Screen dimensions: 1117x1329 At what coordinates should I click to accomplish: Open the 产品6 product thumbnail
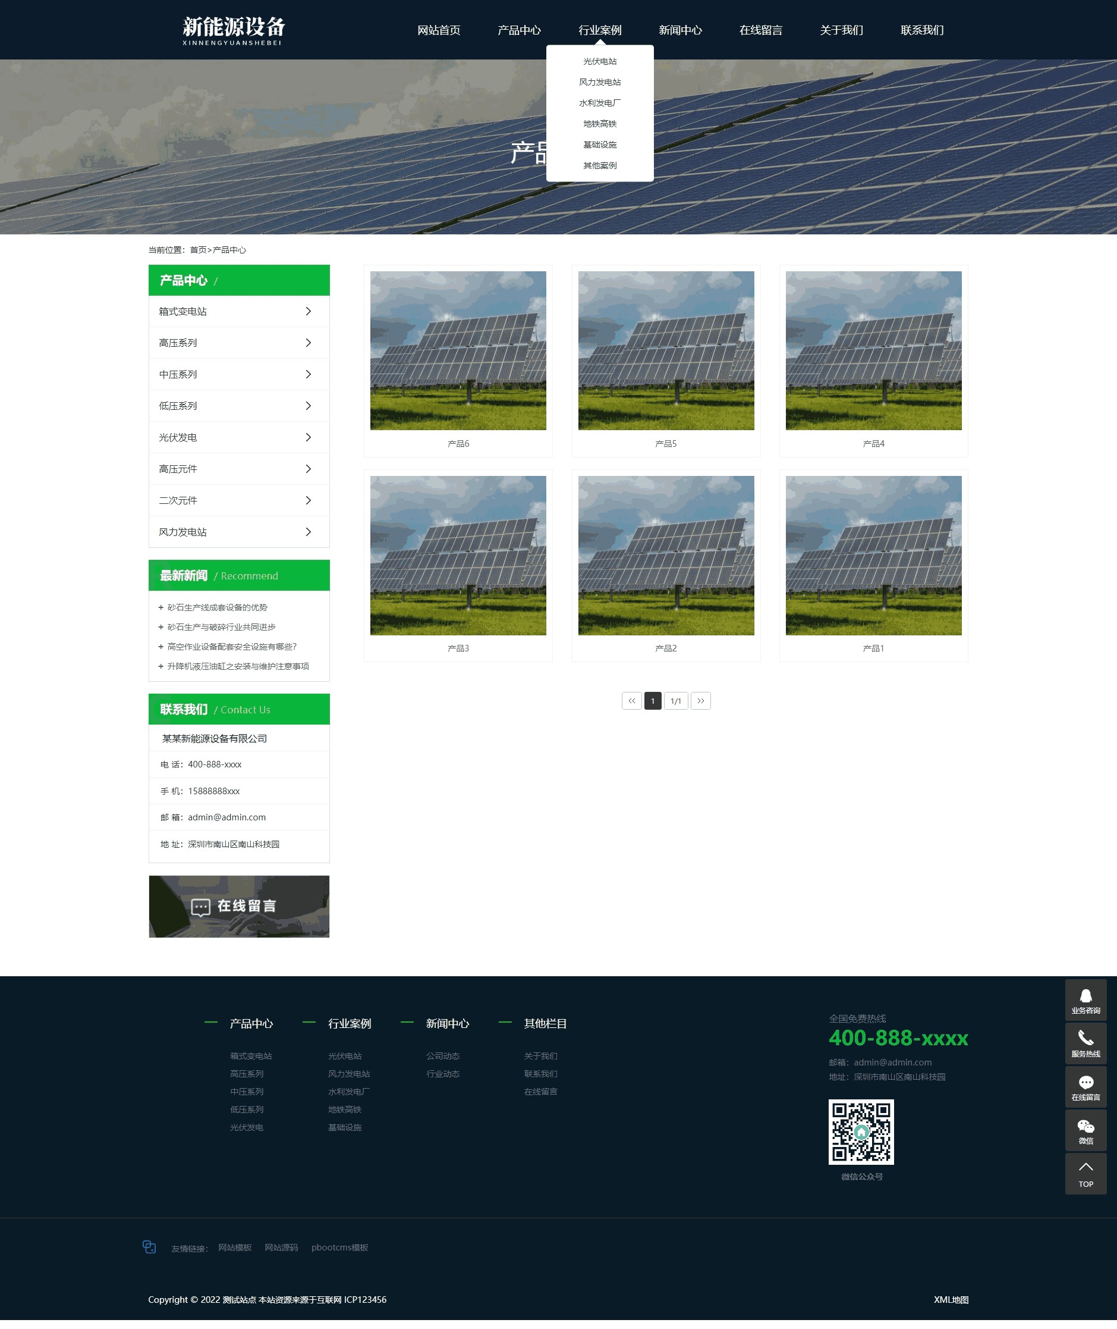click(x=458, y=350)
